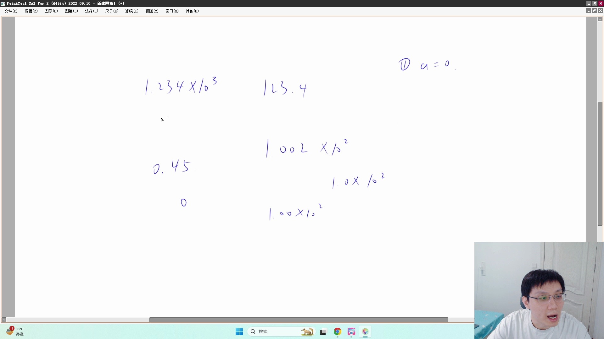Open the 图层(L) menu
This screenshot has width=604, height=339.
(x=71, y=11)
